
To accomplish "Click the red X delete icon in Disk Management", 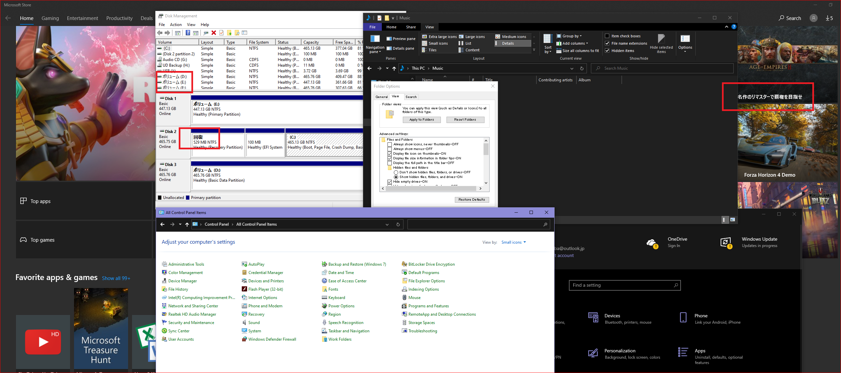I will 214,33.
